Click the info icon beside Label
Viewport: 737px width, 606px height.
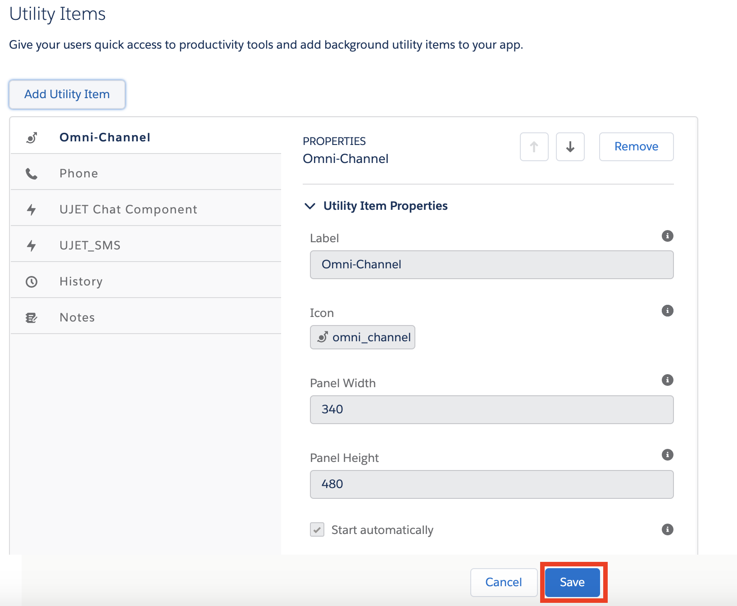(667, 236)
